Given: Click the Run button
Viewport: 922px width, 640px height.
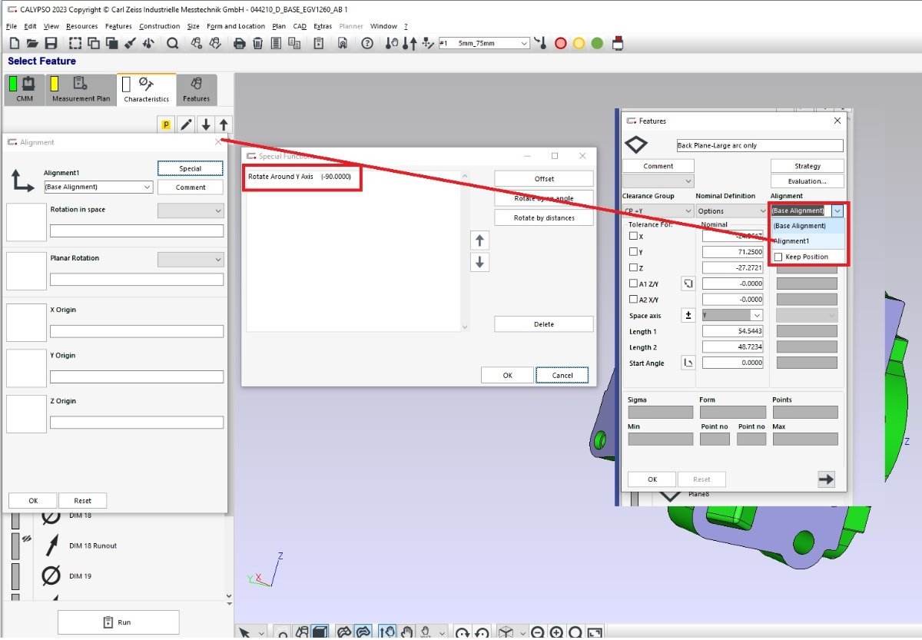Looking at the screenshot, I should pos(118,622).
